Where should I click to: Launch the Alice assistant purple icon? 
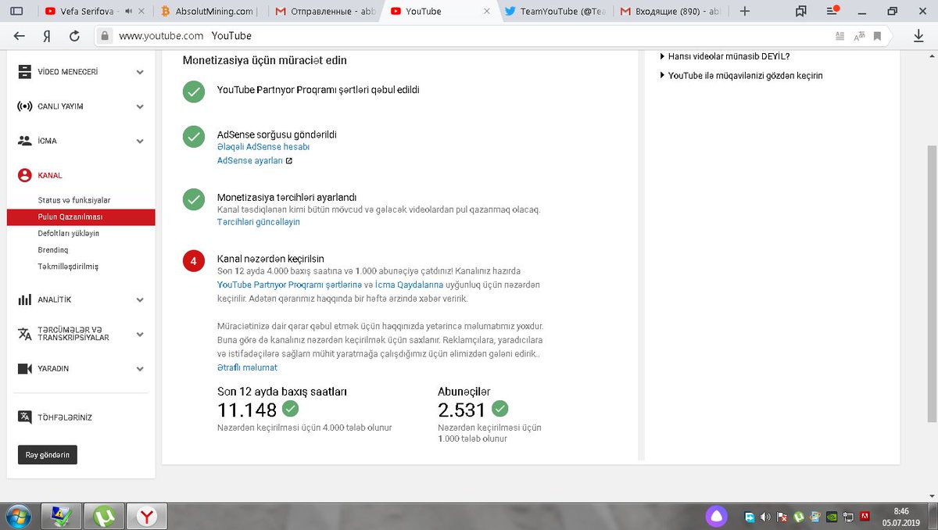[x=716, y=517]
